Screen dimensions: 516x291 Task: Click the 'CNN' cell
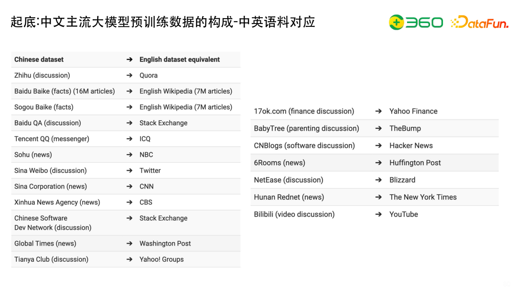pos(147,186)
